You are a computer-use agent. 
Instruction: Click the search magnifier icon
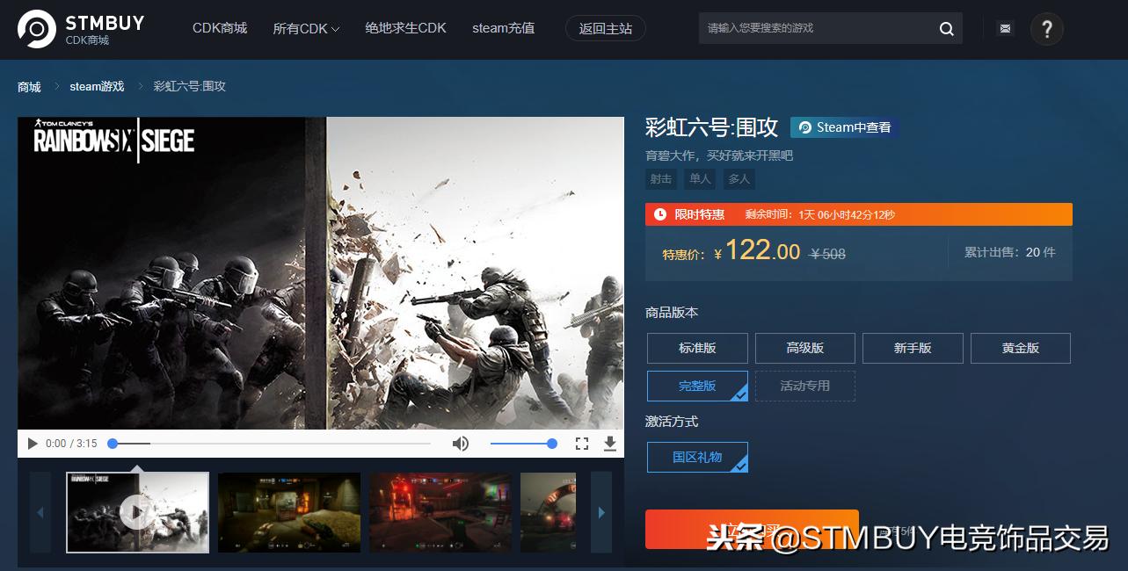tap(945, 28)
